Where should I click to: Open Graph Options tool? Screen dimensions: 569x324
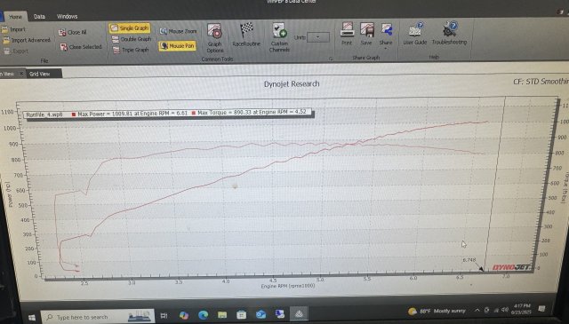(x=214, y=38)
